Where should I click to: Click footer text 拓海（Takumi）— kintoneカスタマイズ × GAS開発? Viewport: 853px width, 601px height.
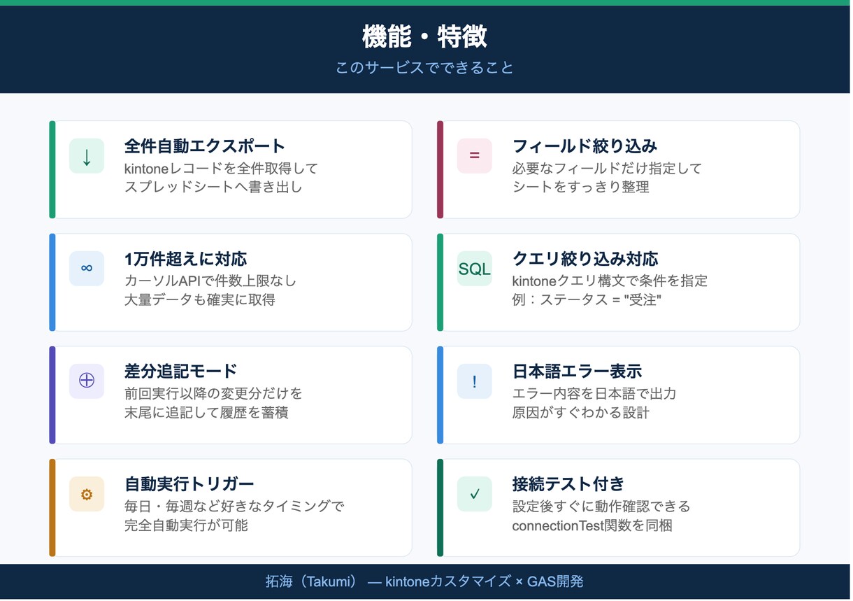click(x=424, y=581)
